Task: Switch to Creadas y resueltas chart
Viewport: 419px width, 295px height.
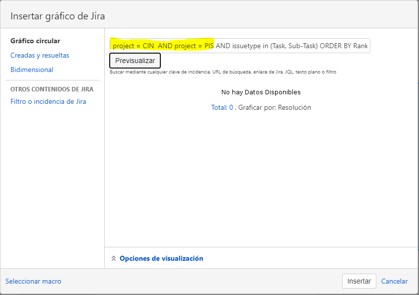Action: (x=40, y=55)
